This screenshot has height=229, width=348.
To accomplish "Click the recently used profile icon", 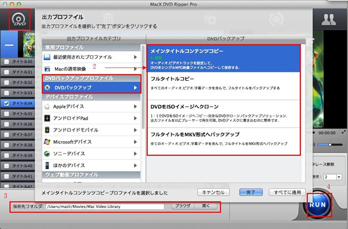I will pos(47,57).
